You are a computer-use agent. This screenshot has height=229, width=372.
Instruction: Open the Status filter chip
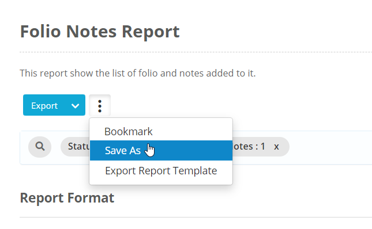coord(75,147)
